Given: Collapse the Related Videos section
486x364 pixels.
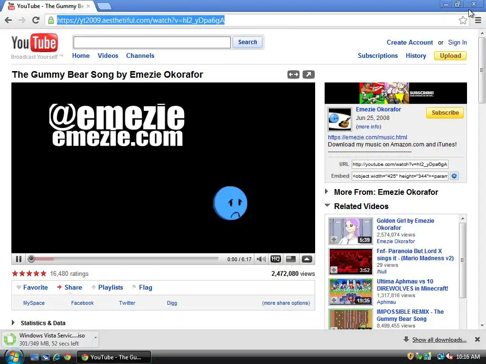Looking at the screenshot, I should click(327, 205).
